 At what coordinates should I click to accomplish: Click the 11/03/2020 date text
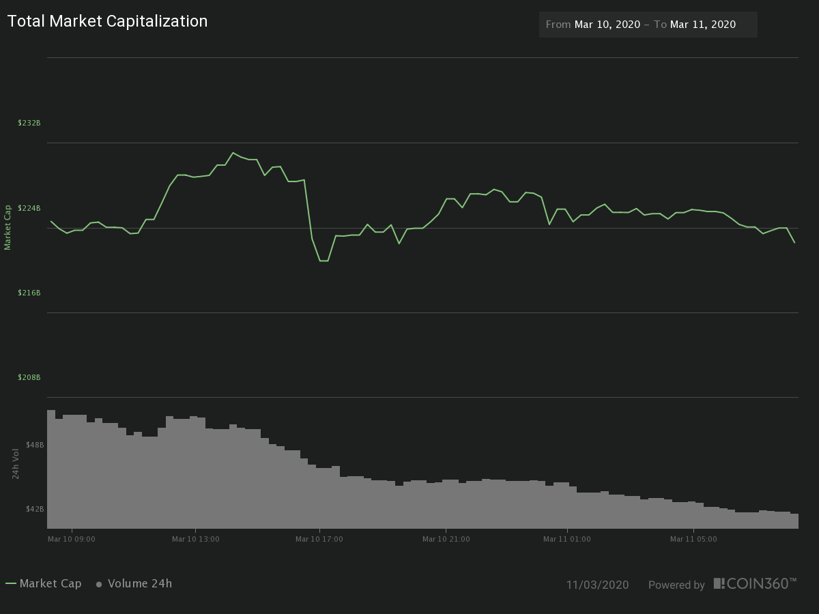(x=598, y=585)
